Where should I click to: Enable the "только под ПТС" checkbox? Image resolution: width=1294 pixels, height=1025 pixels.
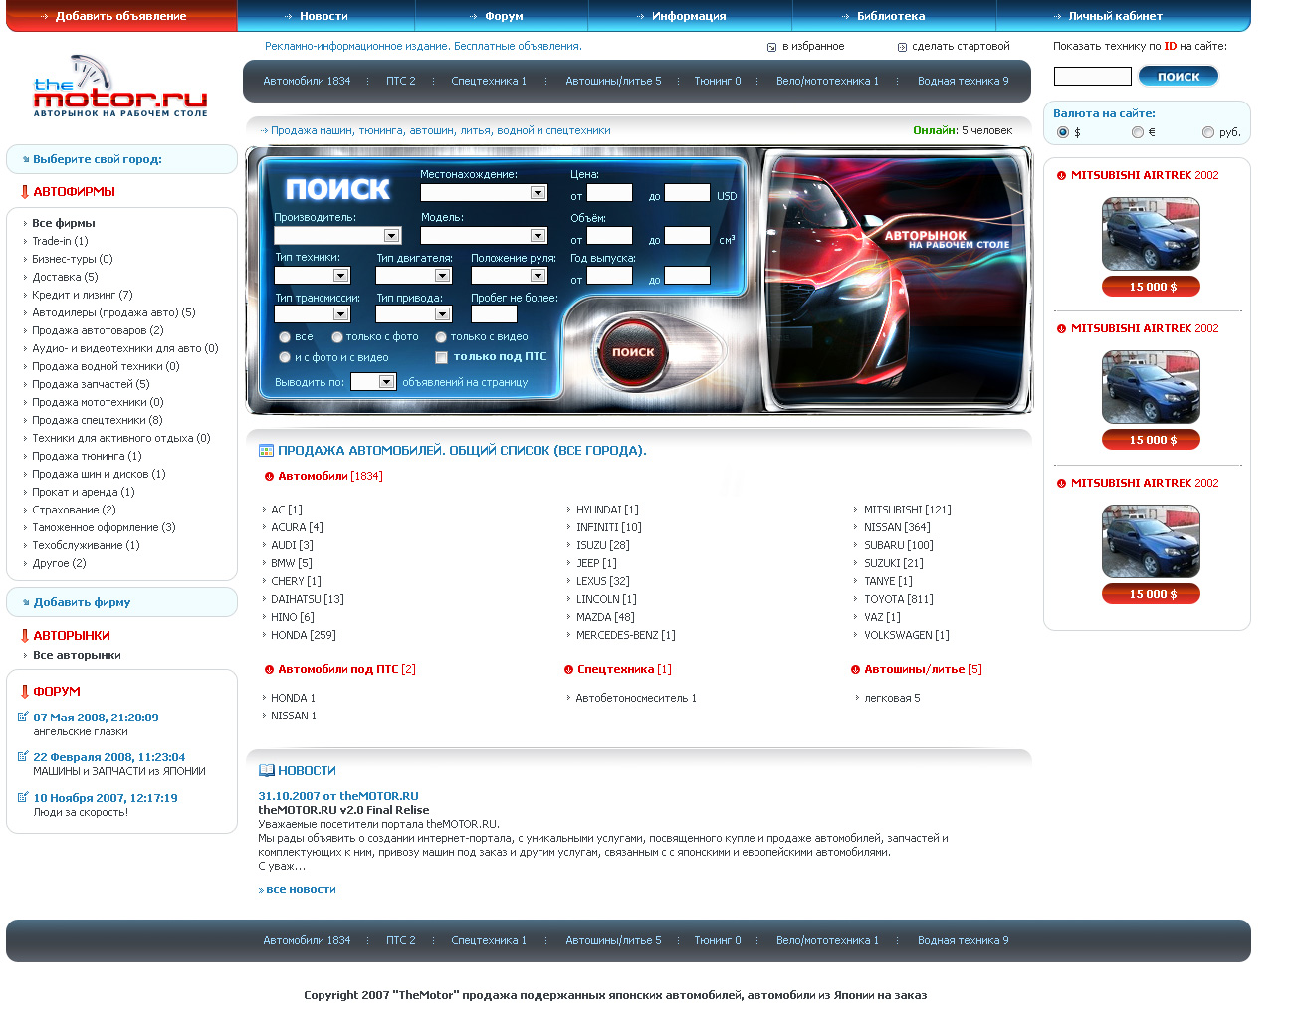442,356
